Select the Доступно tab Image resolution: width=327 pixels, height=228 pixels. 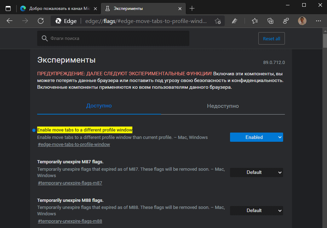[99, 106]
